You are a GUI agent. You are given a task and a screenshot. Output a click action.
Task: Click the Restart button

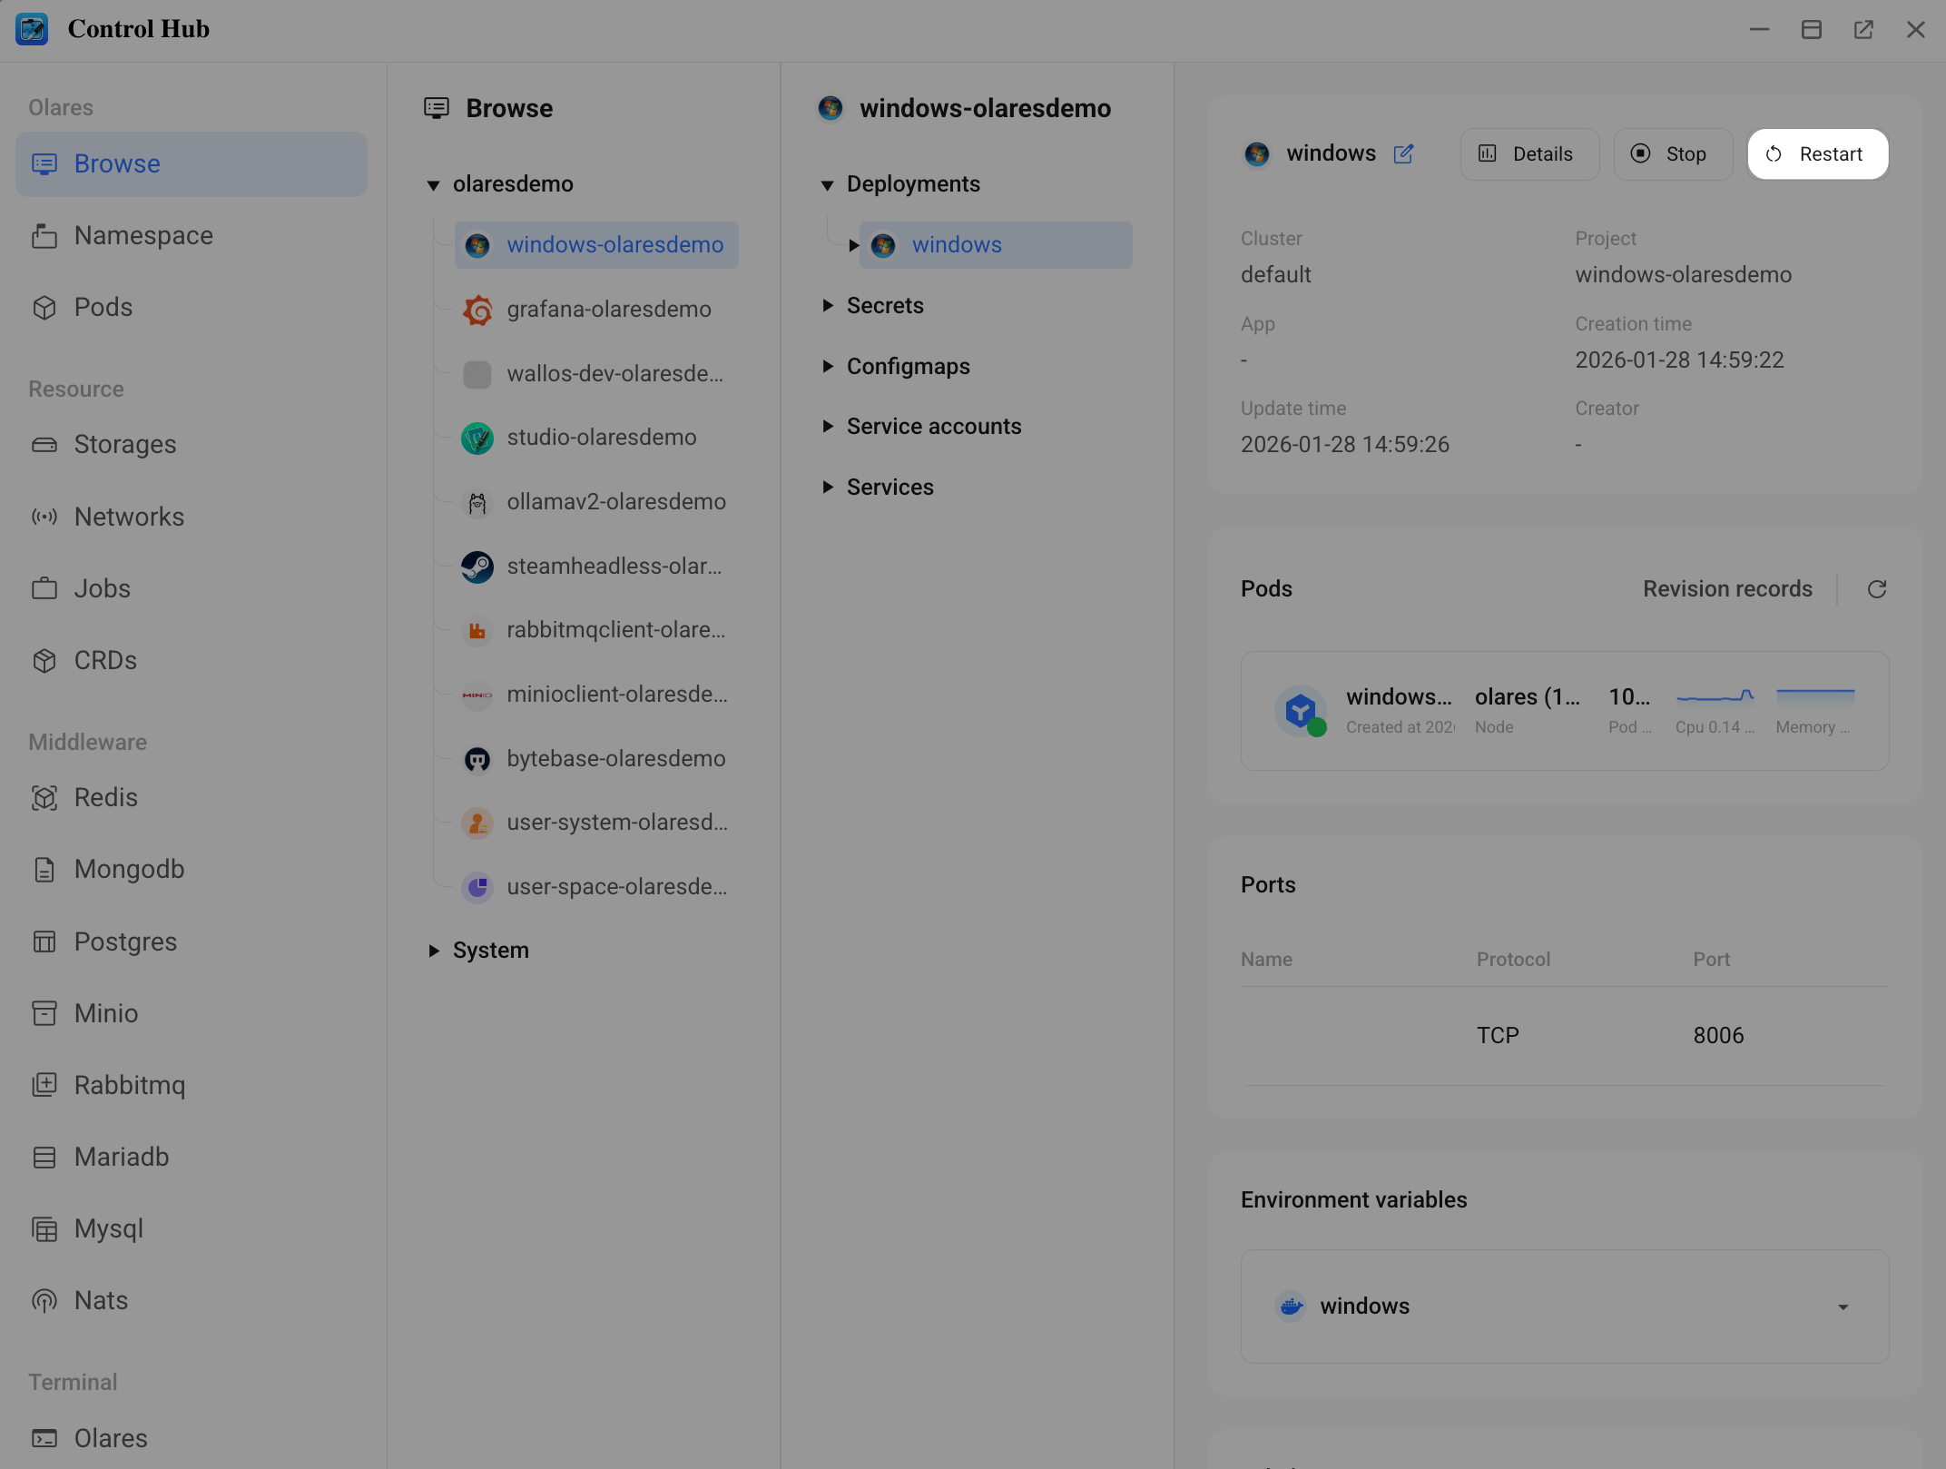(1817, 154)
